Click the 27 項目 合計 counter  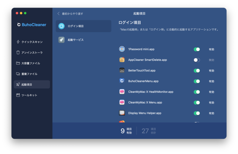click(x=149, y=131)
